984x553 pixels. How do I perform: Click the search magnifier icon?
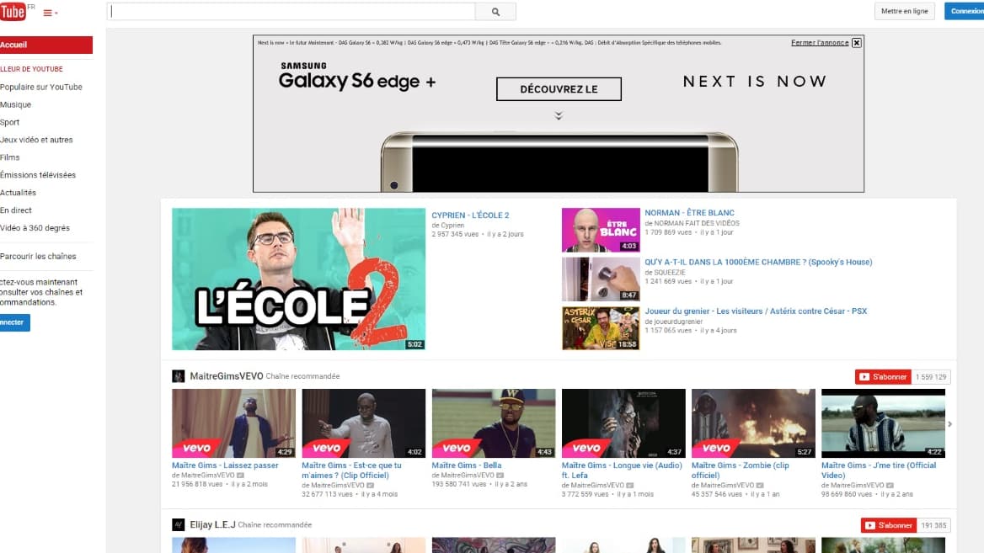[x=495, y=11]
